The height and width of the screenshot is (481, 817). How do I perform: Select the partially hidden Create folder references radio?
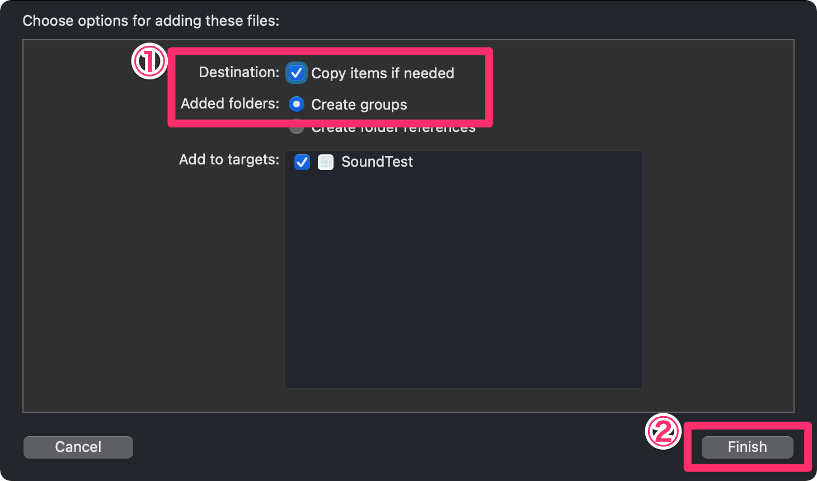tap(297, 129)
